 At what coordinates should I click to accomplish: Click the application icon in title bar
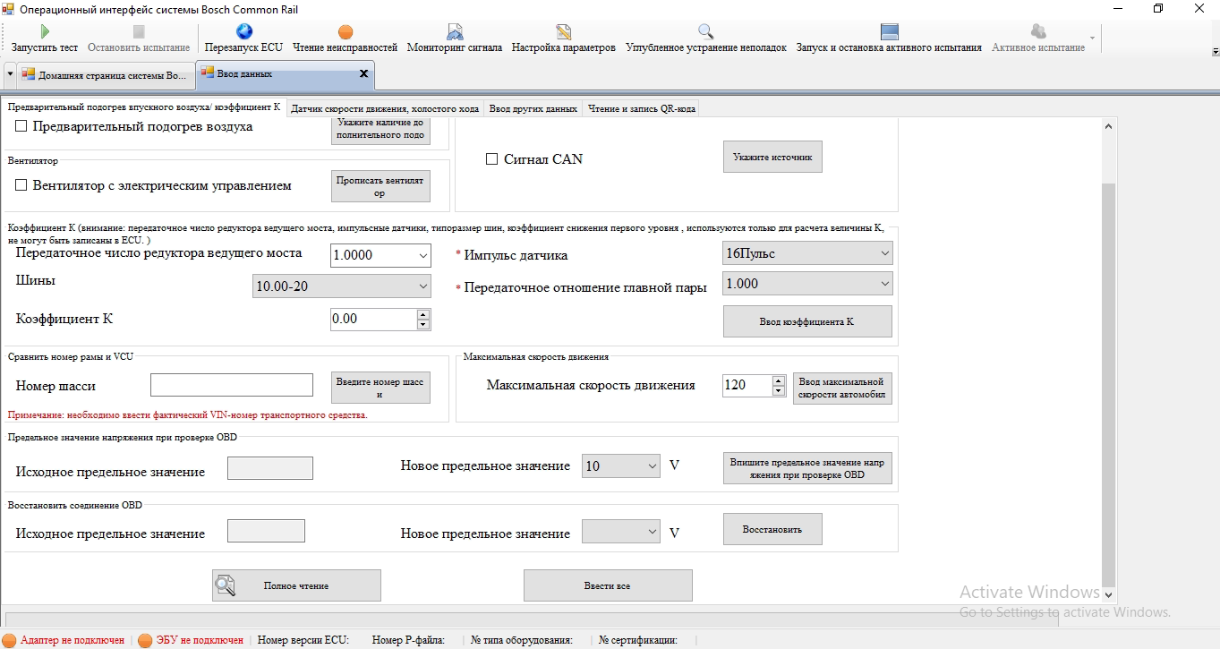coord(8,9)
